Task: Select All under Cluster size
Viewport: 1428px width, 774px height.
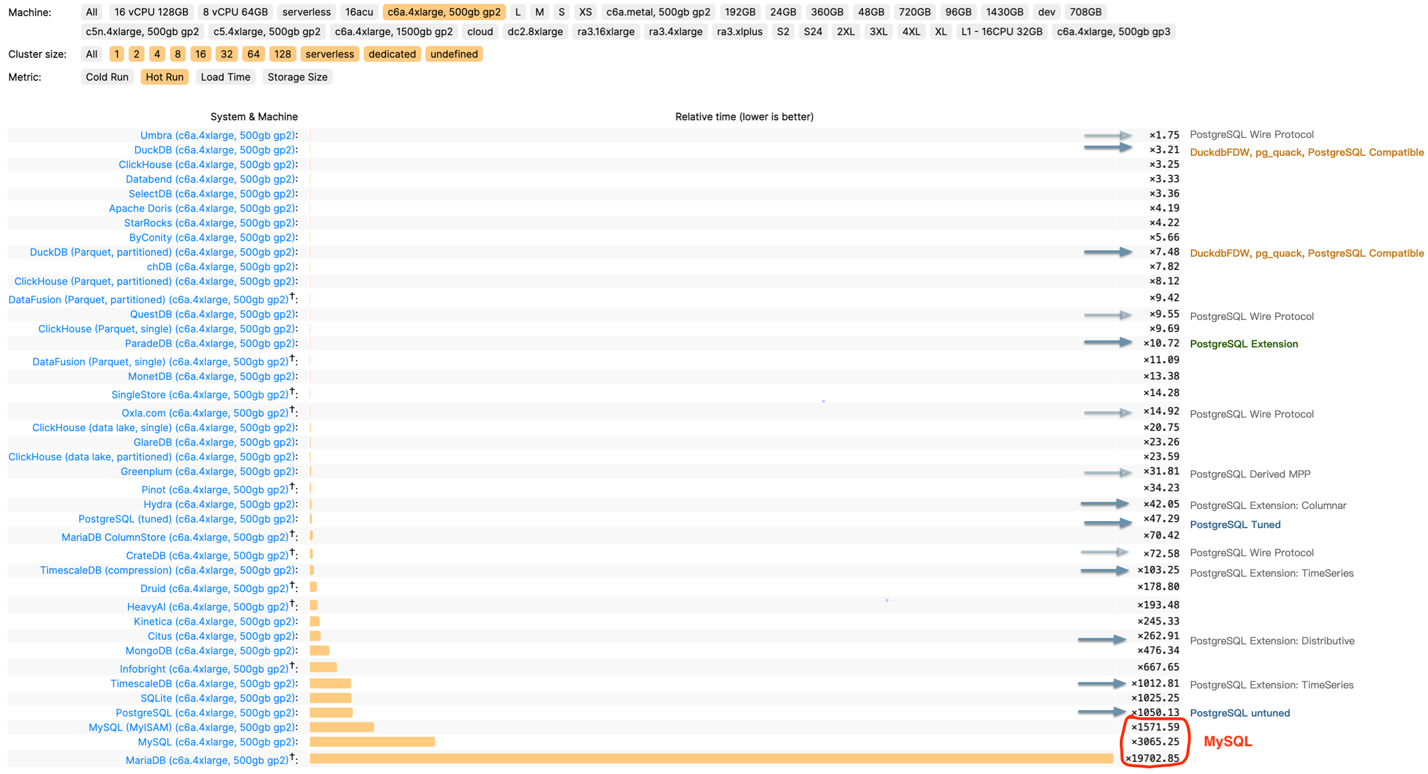Action: pyautogui.click(x=91, y=54)
